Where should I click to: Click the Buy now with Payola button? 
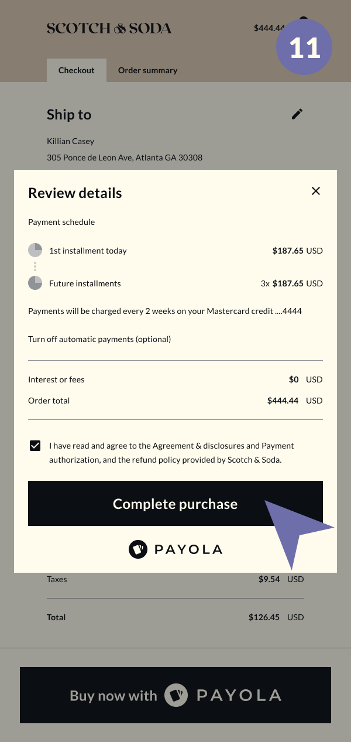coord(175,695)
